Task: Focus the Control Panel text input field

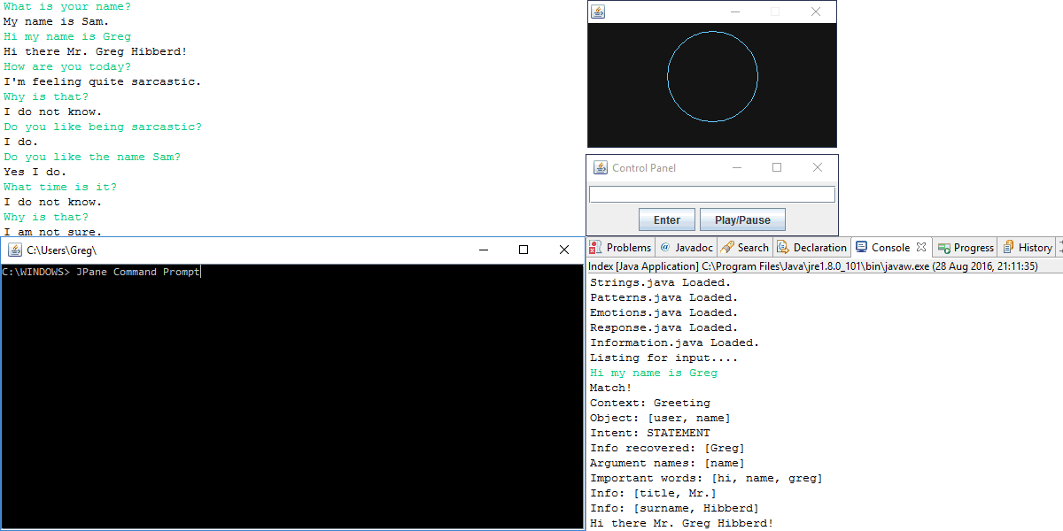Action: point(712,195)
